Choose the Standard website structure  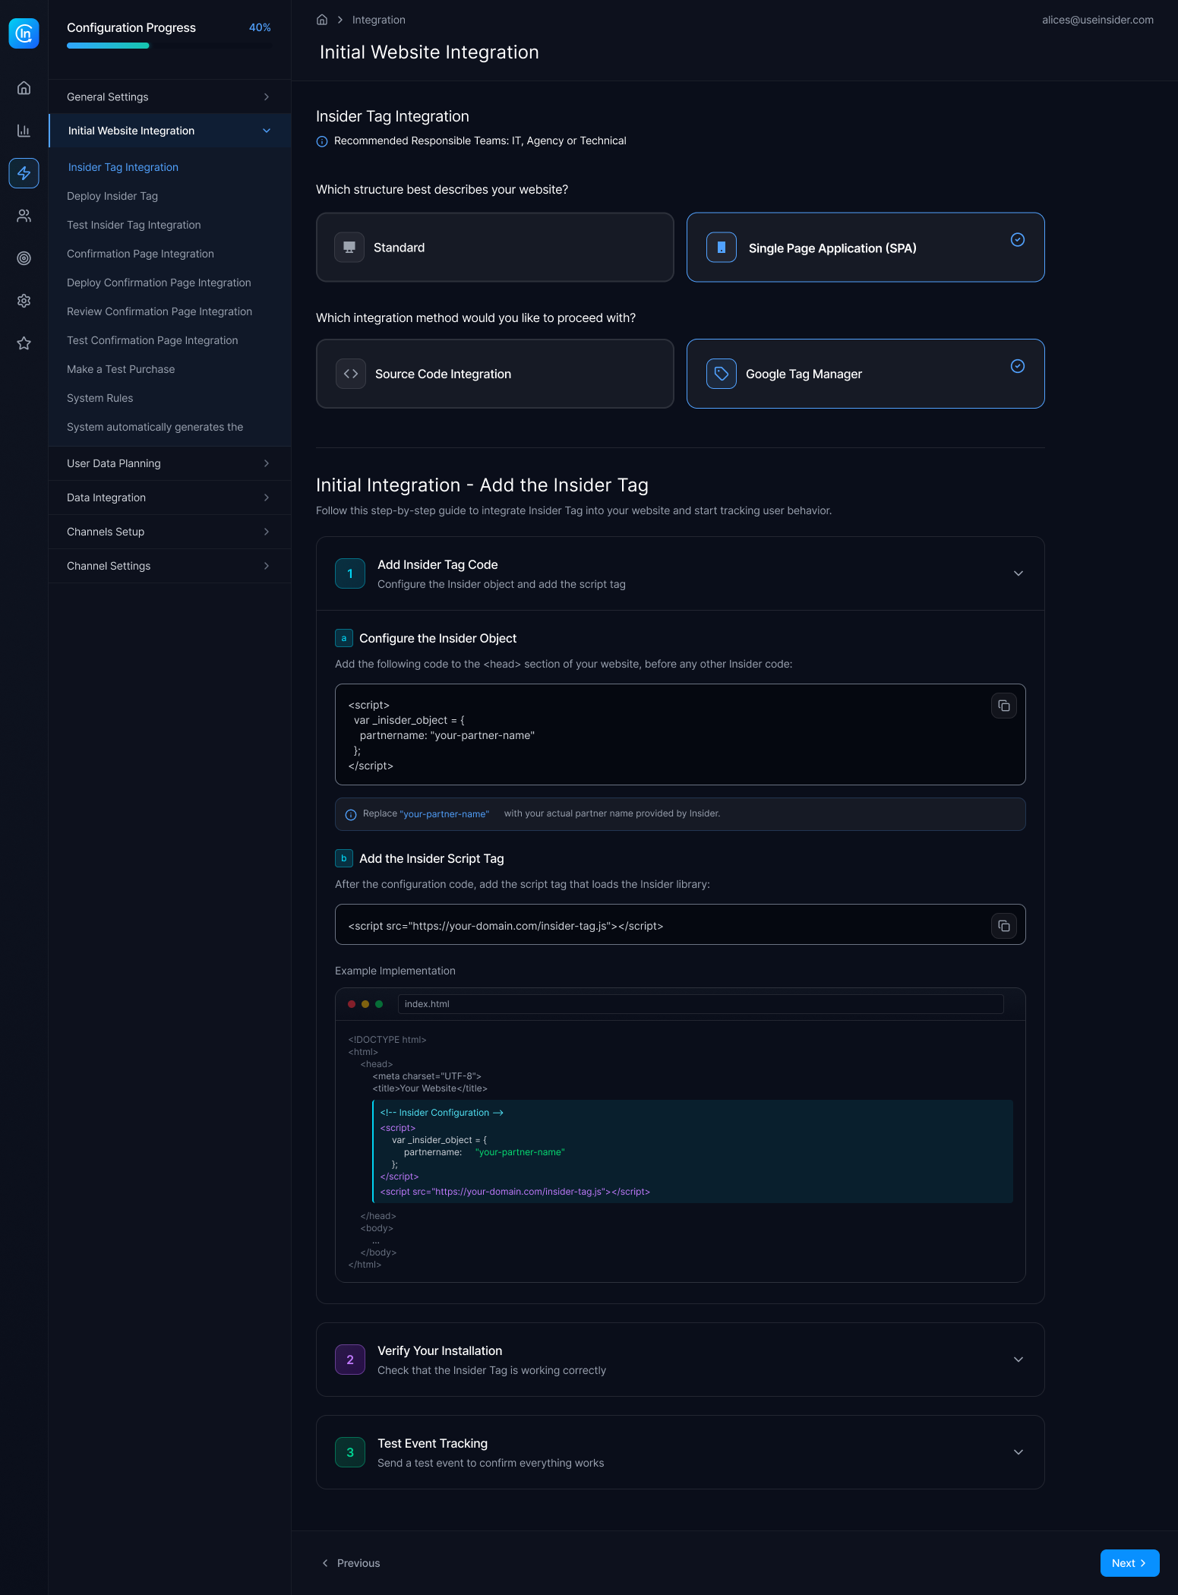[495, 248]
